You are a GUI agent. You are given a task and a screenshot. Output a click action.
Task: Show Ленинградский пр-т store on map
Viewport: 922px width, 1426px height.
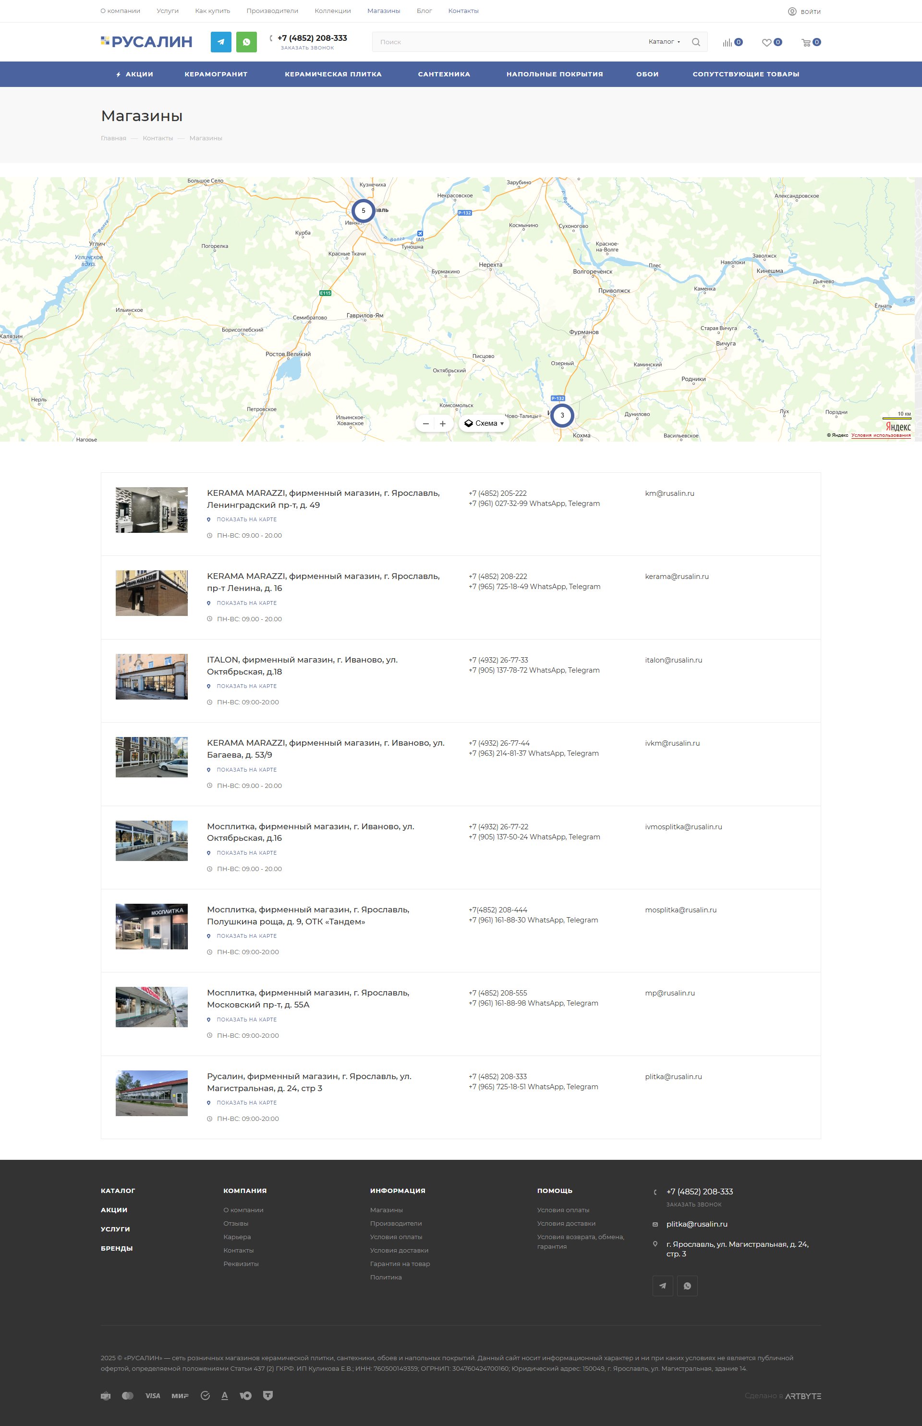(246, 519)
